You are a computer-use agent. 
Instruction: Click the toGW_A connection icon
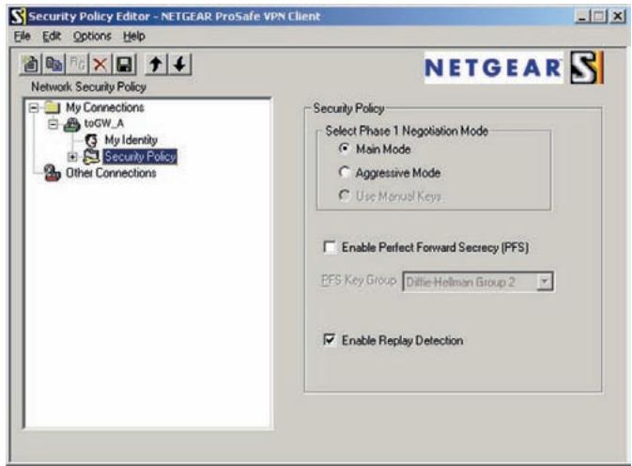pos(71,124)
